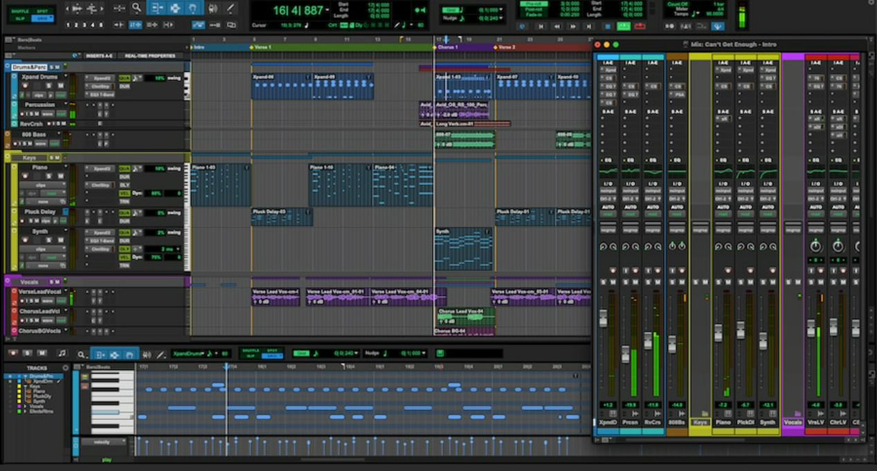Viewport: 877px width, 471px height.
Task: Click the Return to Zero transport button
Action: tap(541, 26)
